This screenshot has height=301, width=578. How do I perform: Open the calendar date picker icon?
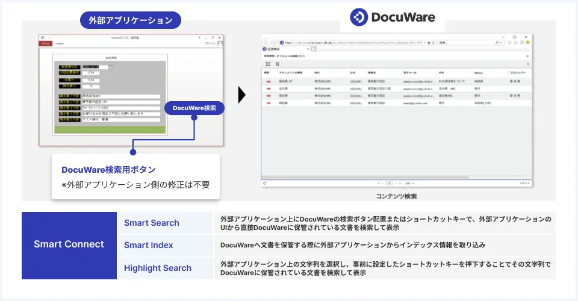point(111,67)
